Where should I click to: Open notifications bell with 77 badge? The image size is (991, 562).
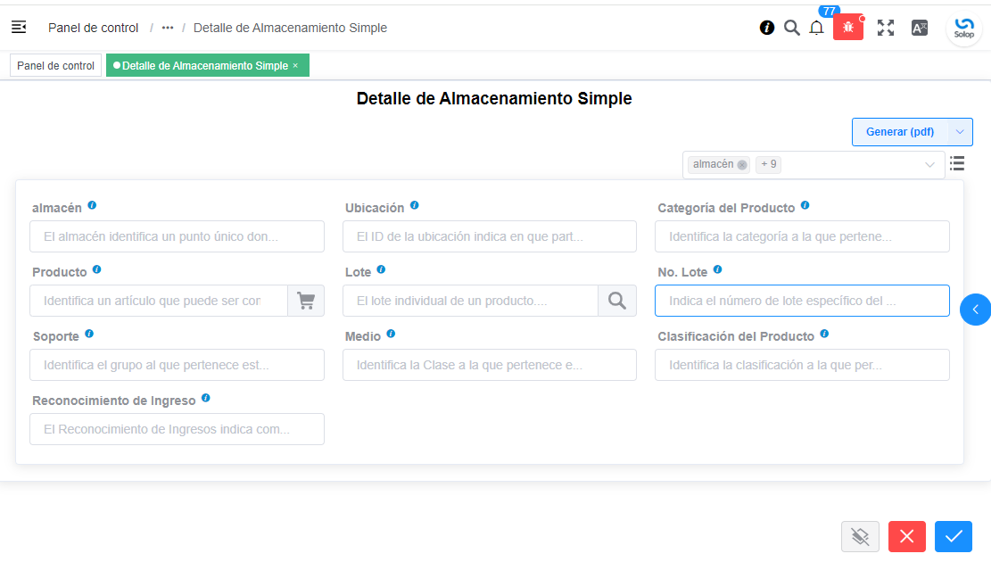816,28
